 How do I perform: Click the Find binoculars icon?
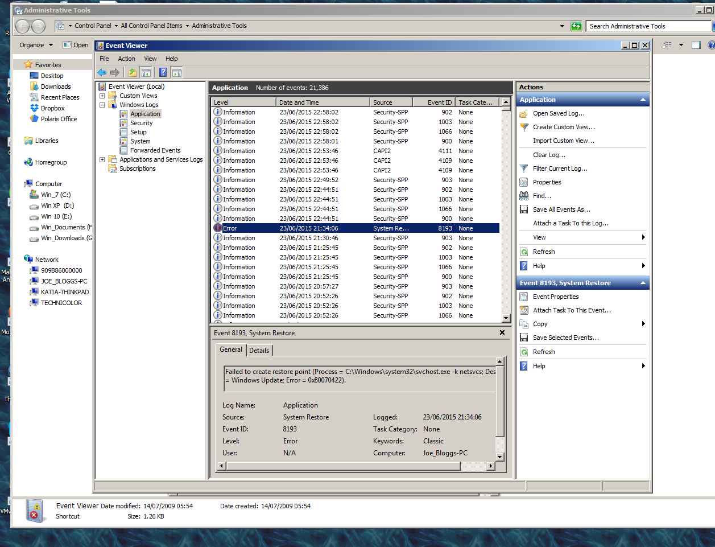(x=524, y=196)
